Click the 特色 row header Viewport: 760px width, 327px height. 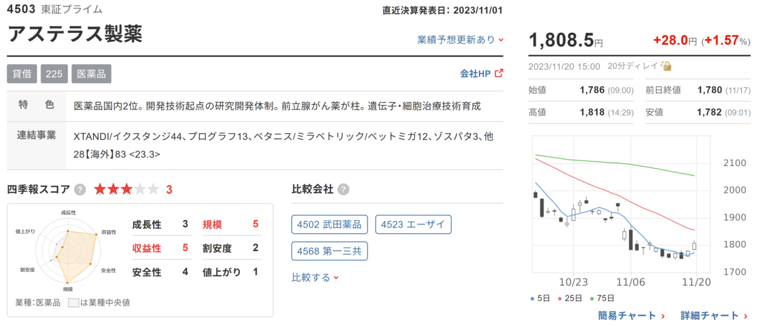coord(36,105)
